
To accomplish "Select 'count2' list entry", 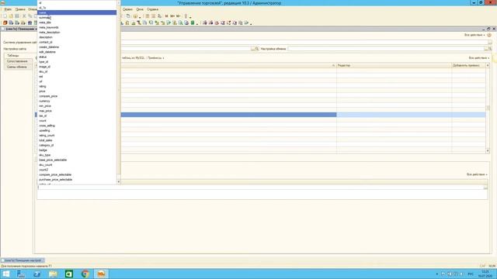I will (43, 170).
